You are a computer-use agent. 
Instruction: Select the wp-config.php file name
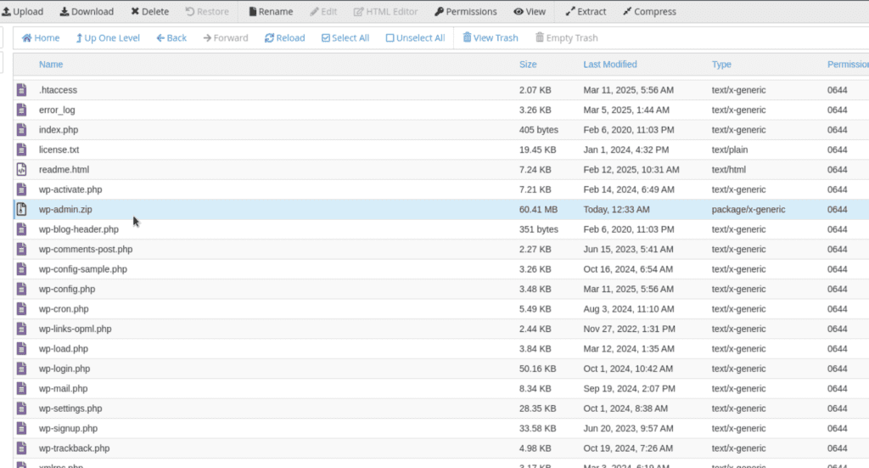click(x=67, y=290)
